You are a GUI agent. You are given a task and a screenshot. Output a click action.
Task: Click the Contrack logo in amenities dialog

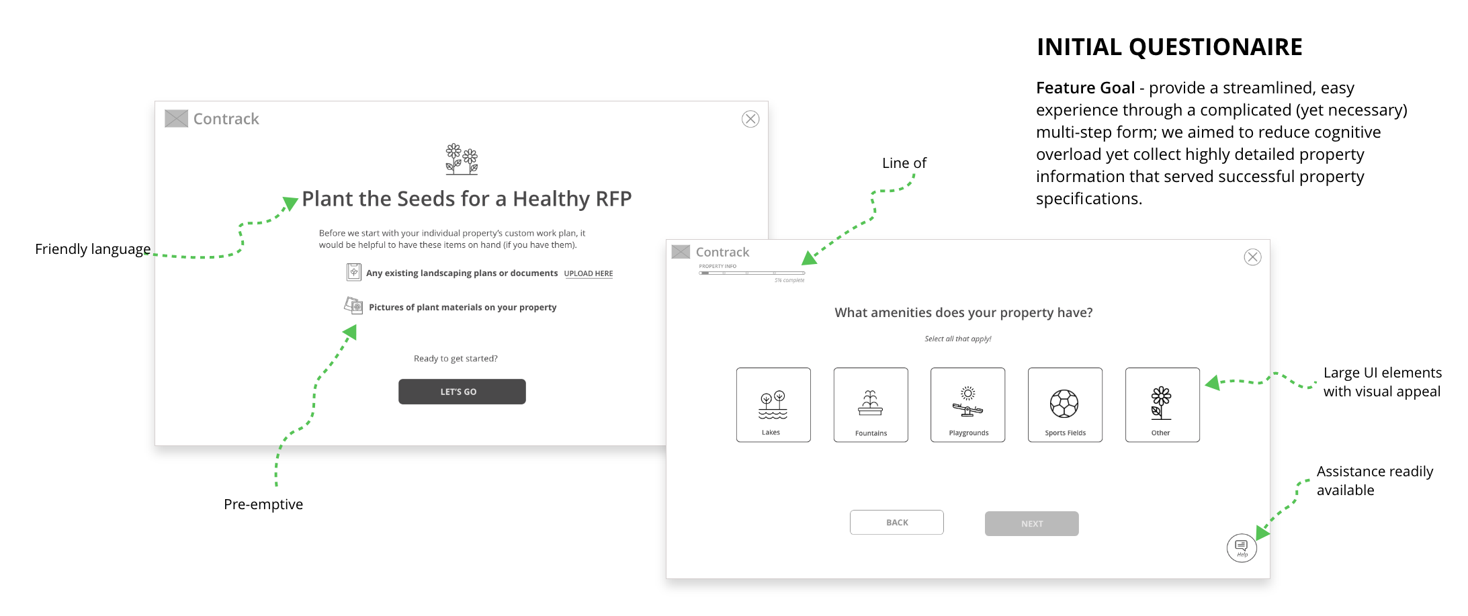711,252
